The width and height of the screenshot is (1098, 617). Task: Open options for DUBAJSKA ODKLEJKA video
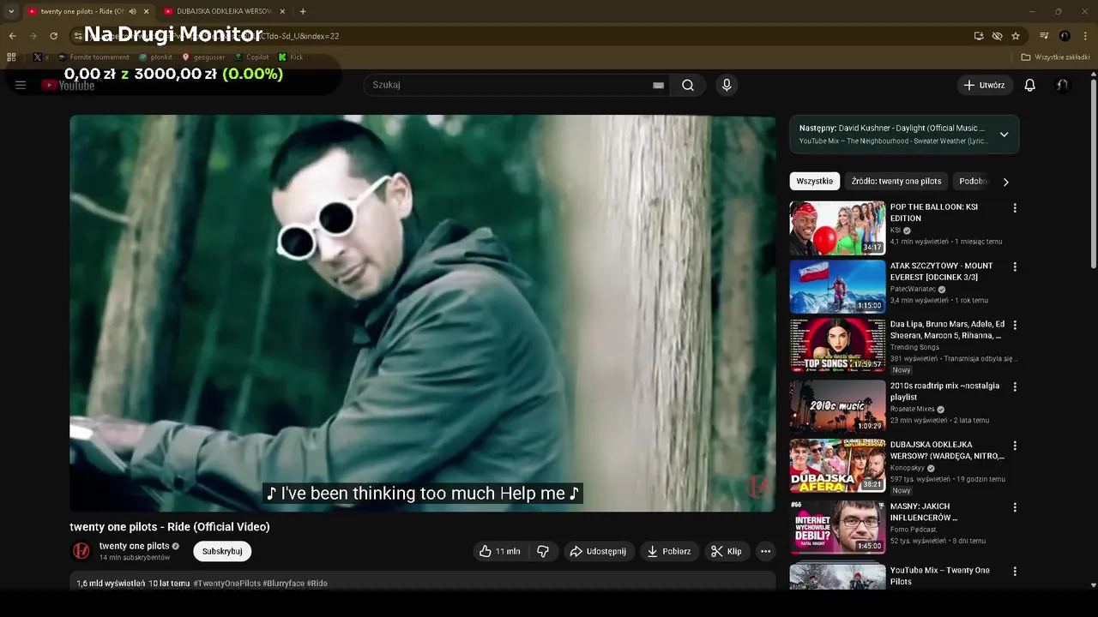[x=1015, y=446]
